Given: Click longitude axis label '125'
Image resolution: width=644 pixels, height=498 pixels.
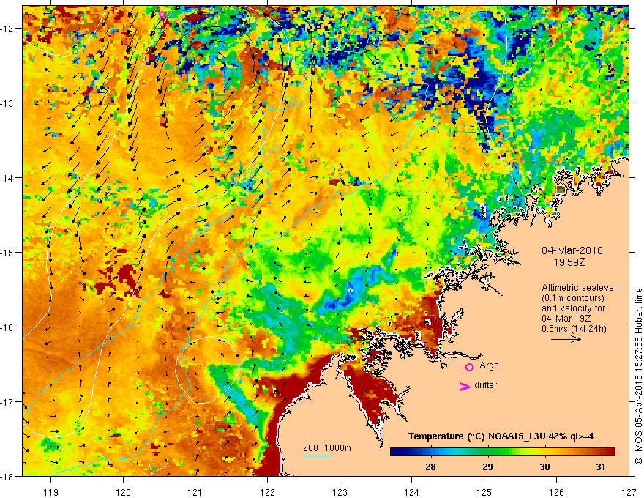Looking at the screenshot, I should click(484, 492).
